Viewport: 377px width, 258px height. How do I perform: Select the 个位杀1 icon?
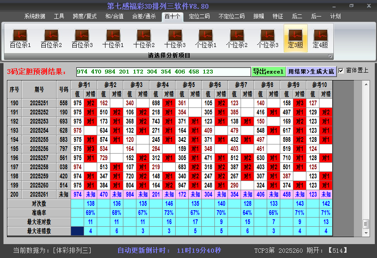tap(206, 38)
